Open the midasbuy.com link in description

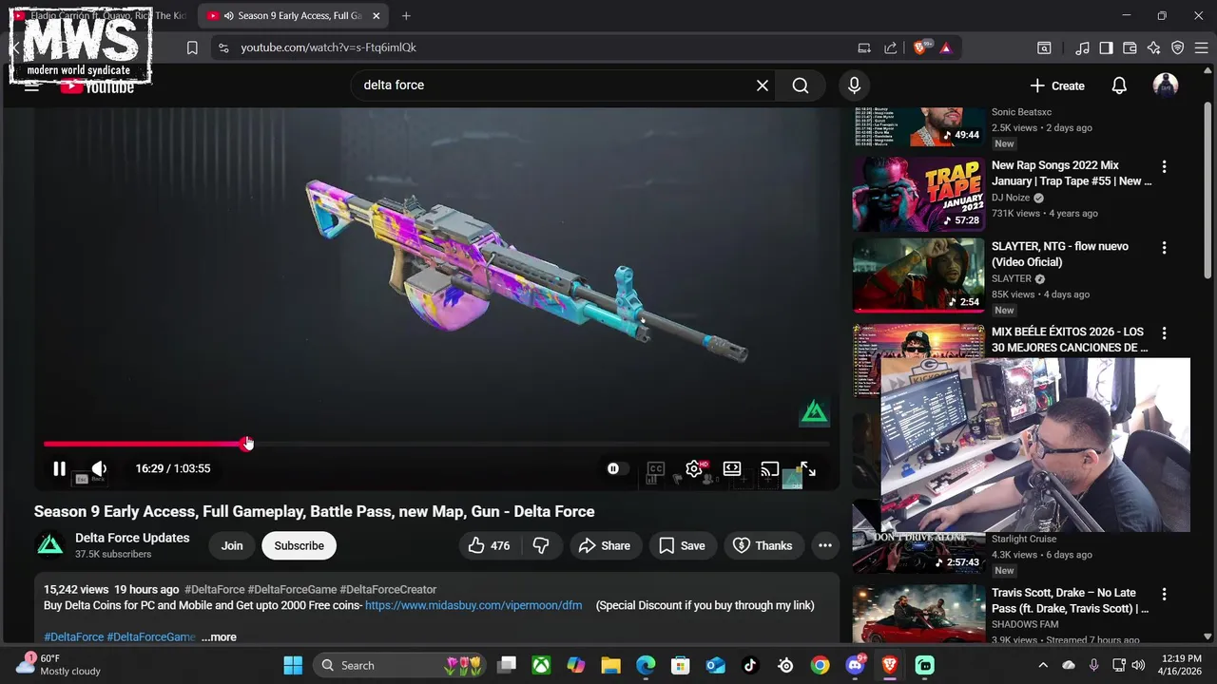click(473, 605)
